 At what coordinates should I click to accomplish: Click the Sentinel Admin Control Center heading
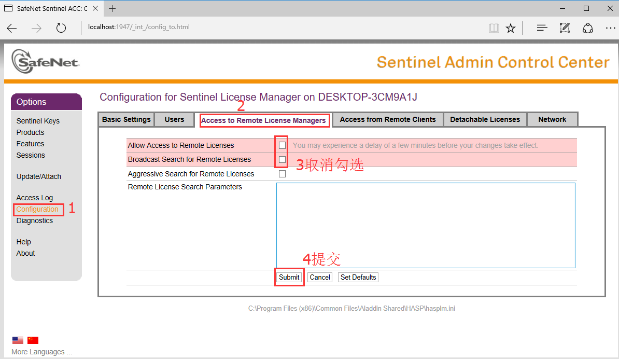[x=493, y=62]
